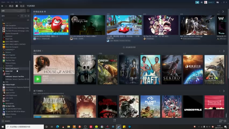Open Green Hell cover in recent games

click(108, 70)
